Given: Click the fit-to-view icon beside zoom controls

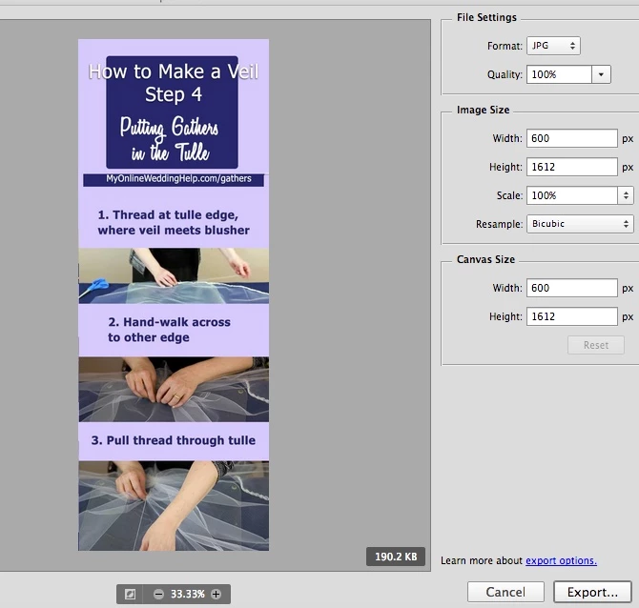Looking at the screenshot, I should (130, 594).
